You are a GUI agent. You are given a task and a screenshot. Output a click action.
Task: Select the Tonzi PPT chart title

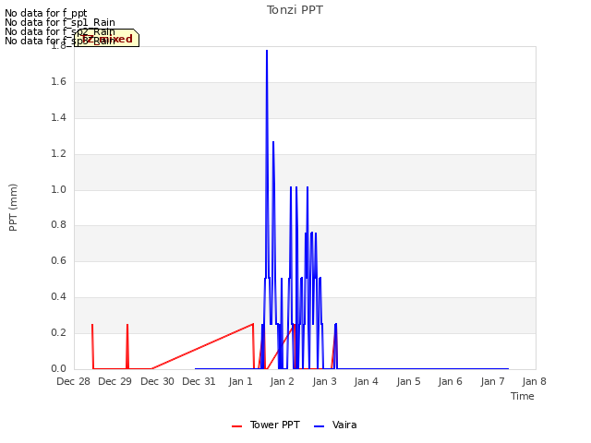point(295,10)
